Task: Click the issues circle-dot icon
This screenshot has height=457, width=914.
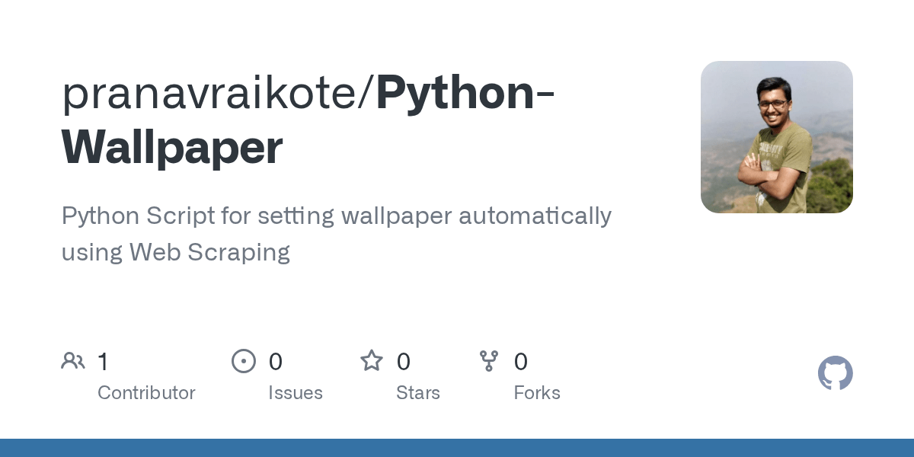Action: [244, 361]
